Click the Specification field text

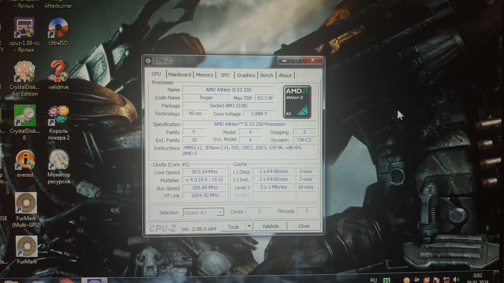[x=249, y=124]
